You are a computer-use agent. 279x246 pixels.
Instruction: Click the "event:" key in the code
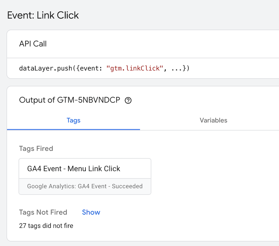[93, 68]
